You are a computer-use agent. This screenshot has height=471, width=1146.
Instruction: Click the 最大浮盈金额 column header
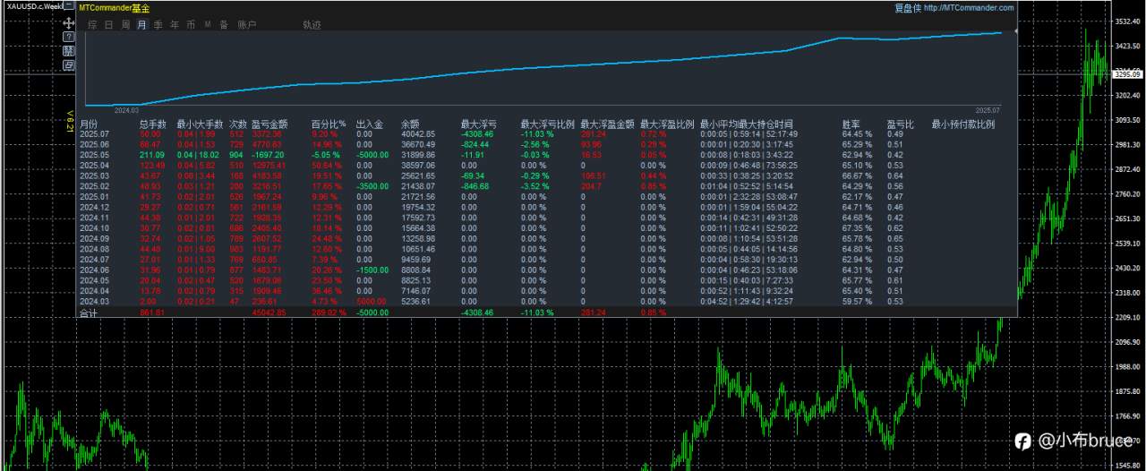pos(607,124)
